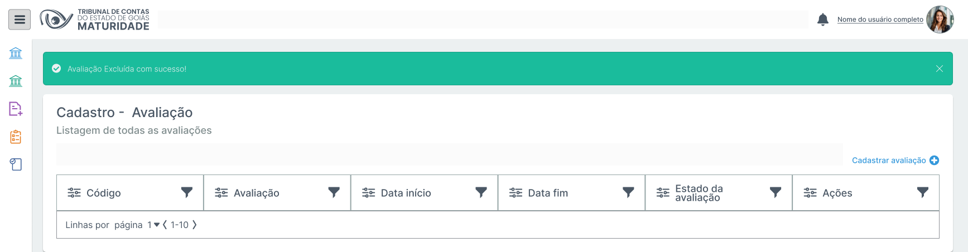Expand the rows per page dropdown

tap(156, 225)
